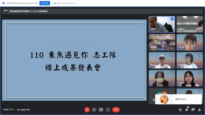Open the chat messages panel icon
This screenshot has height=115, width=205.
(193, 109)
